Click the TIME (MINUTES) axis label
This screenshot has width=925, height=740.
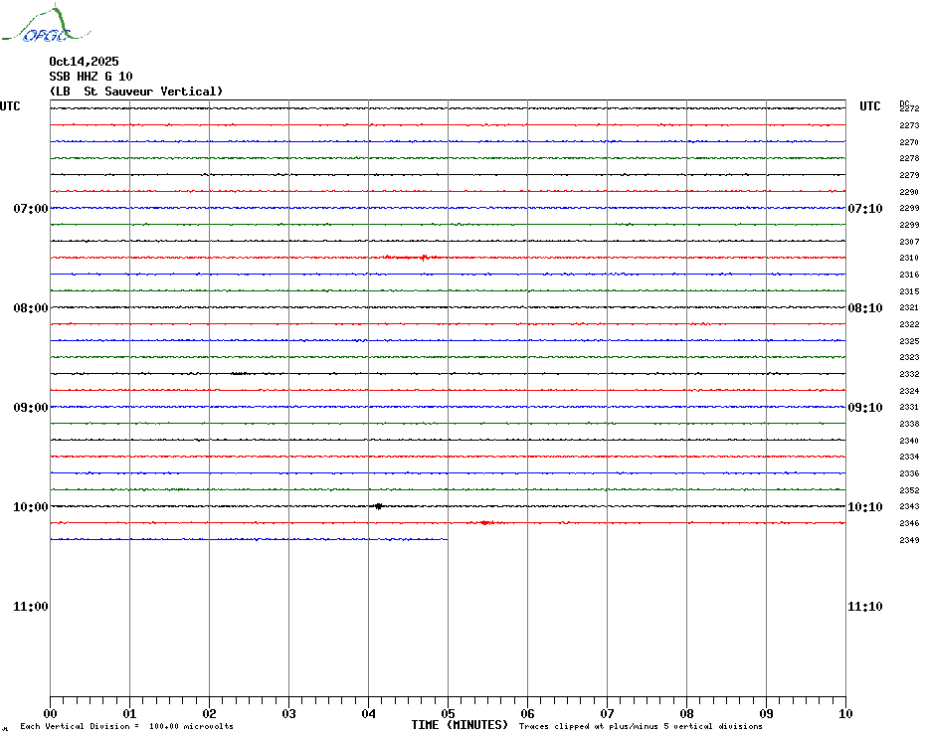[460, 725]
